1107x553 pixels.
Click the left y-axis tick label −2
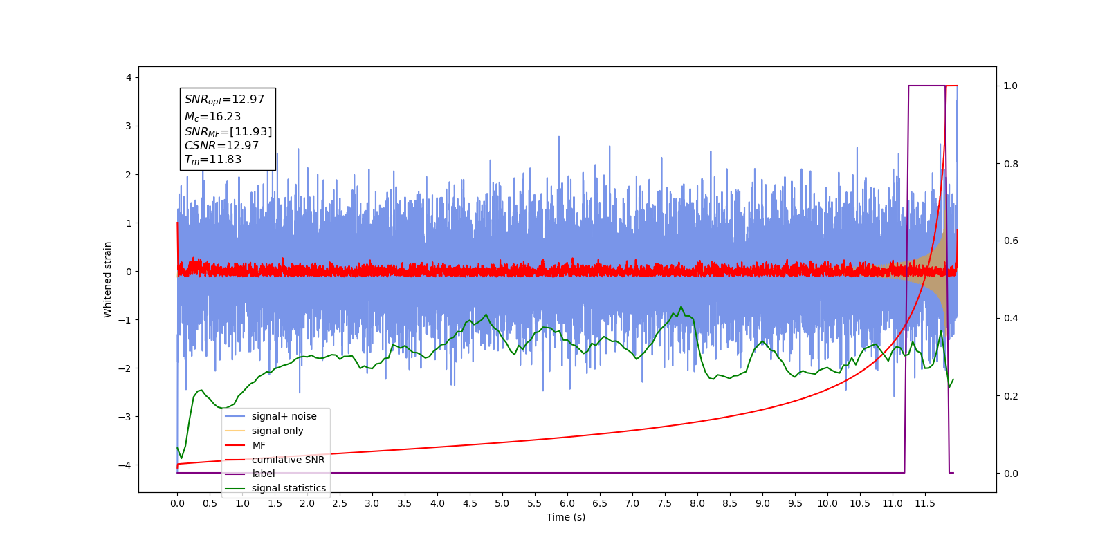(125, 368)
